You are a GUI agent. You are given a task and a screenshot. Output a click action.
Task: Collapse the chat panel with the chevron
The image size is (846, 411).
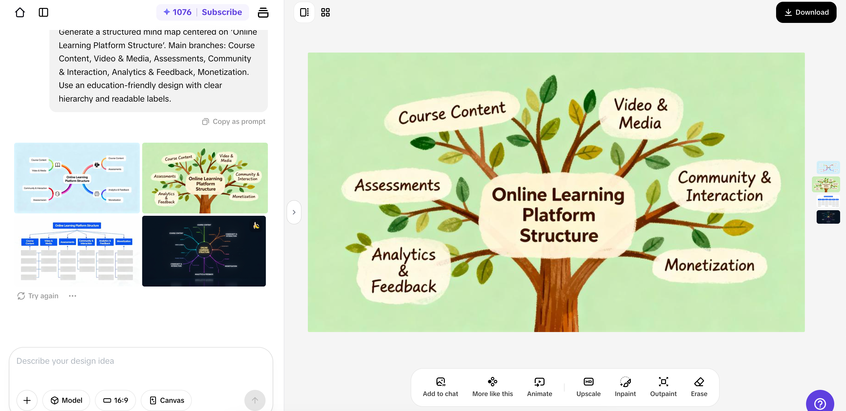coord(294,212)
